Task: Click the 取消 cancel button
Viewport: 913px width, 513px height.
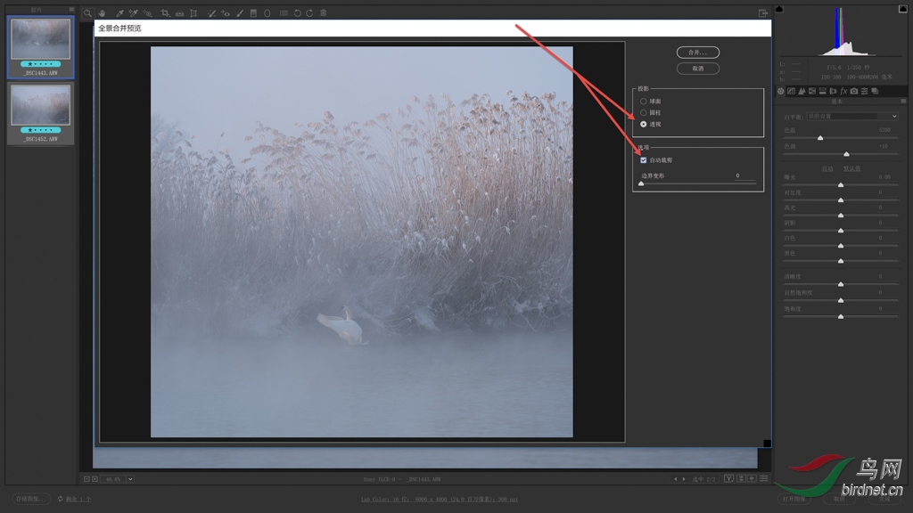Action: pos(697,69)
